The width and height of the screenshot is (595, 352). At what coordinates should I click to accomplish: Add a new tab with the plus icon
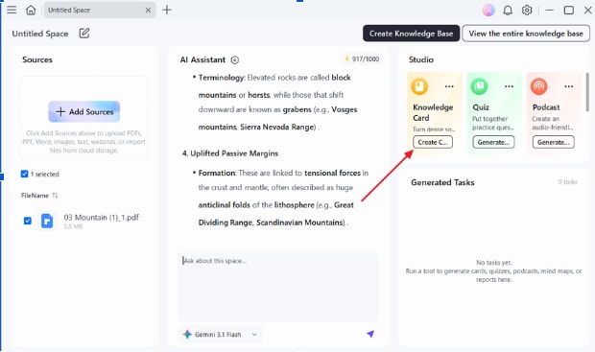click(167, 10)
